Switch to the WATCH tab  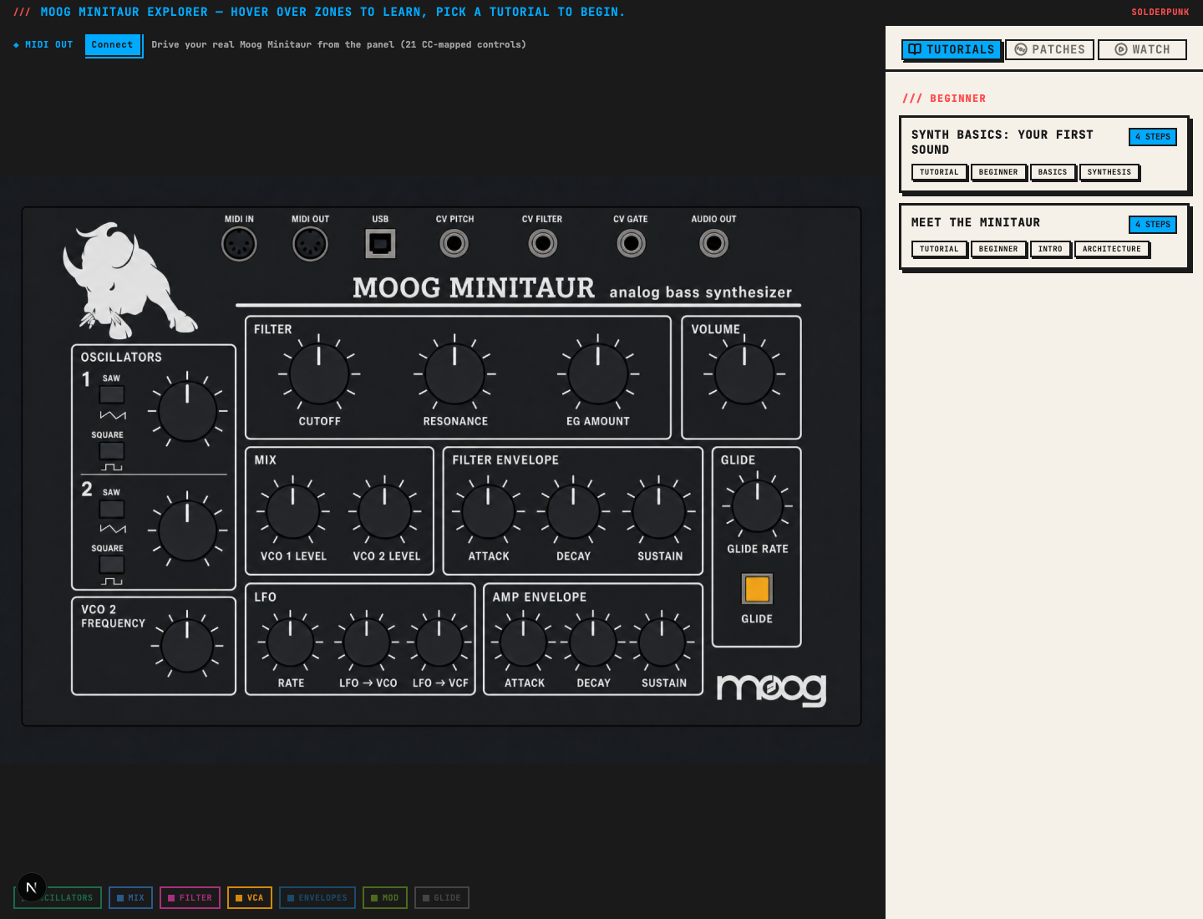point(1142,49)
